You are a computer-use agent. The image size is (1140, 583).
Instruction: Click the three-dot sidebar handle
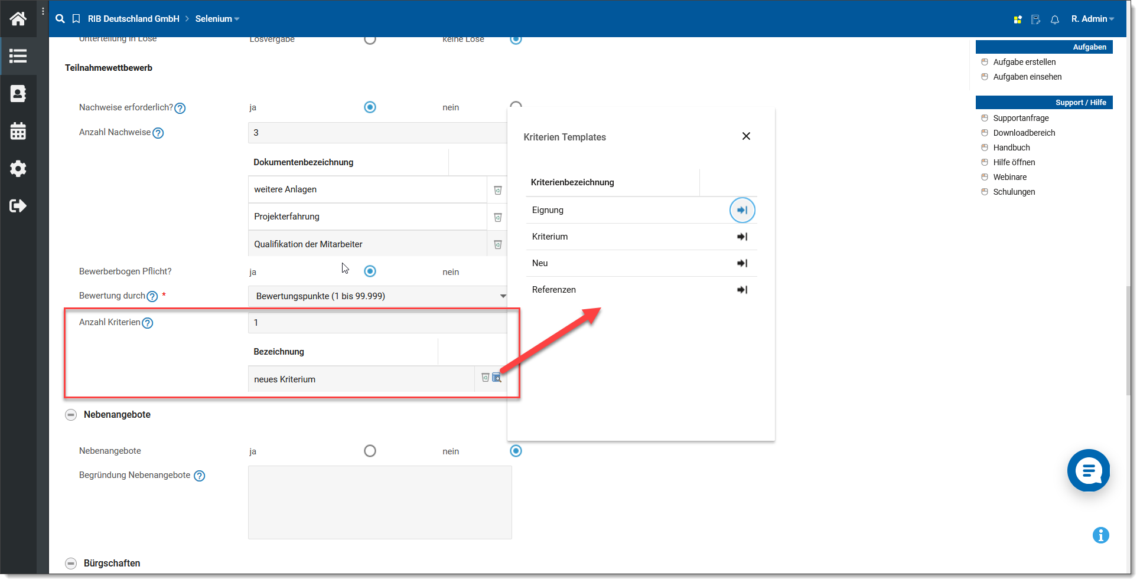point(43,11)
